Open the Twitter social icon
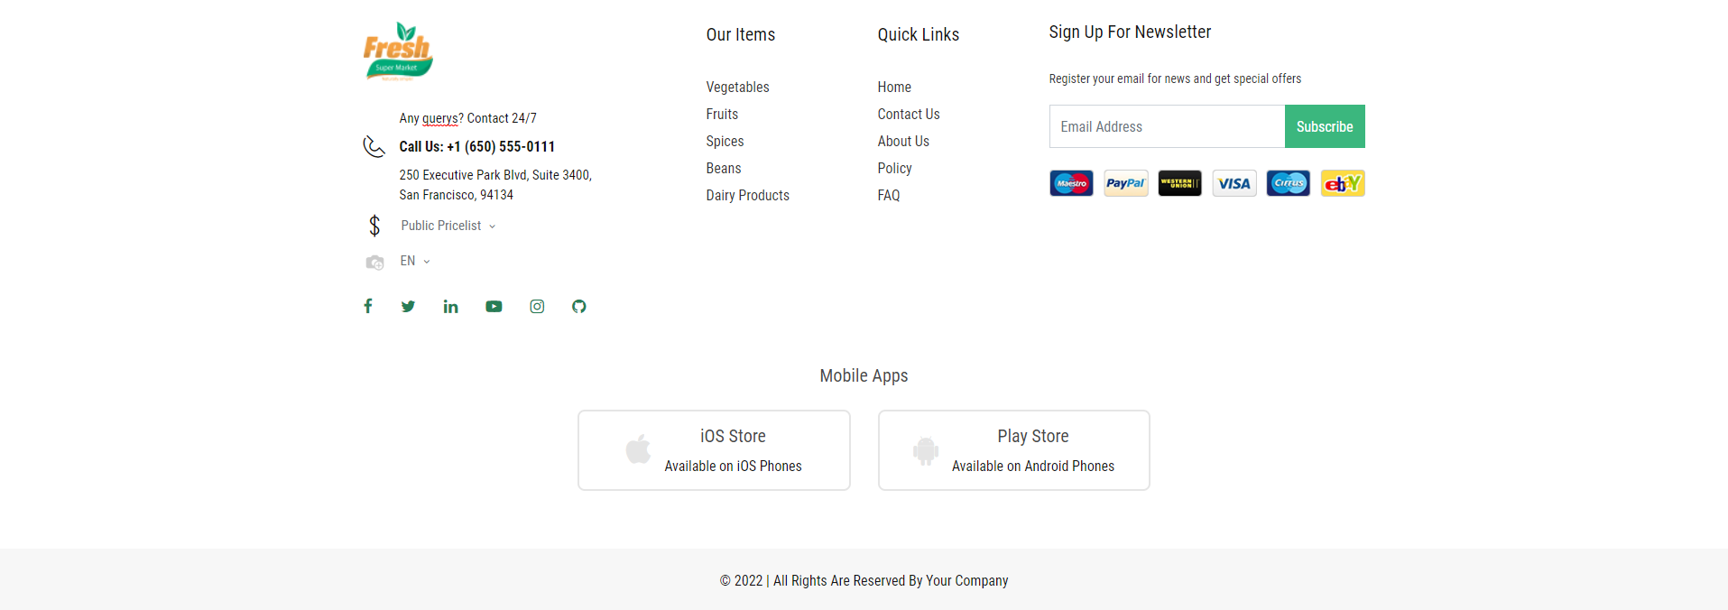1728x610 pixels. [x=408, y=306]
